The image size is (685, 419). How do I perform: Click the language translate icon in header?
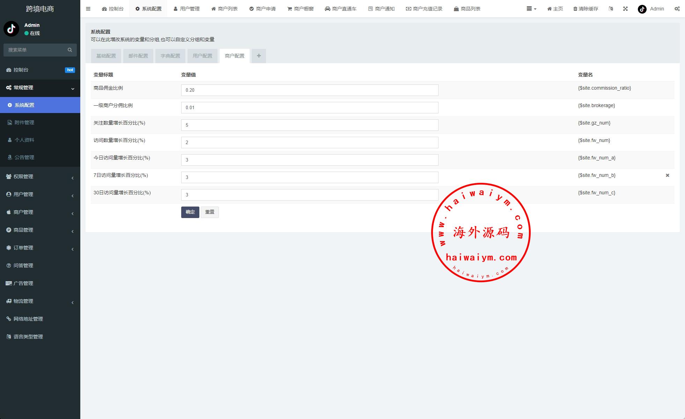point(611,9)
